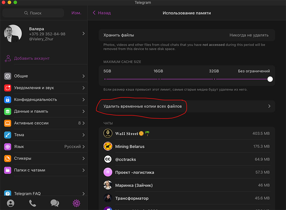This screenshot has width=286, height=210.
Task: Click the Проект -логистика avatar
Action: [108, 172]
